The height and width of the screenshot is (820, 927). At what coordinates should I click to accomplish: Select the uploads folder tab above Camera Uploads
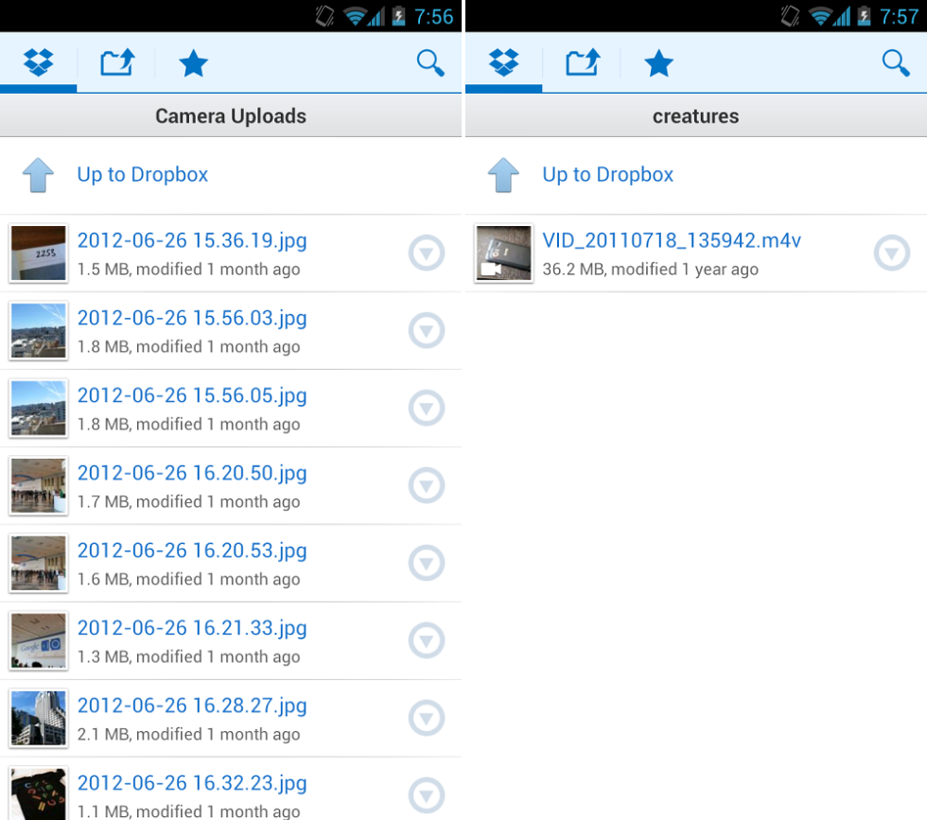(117, 63)
